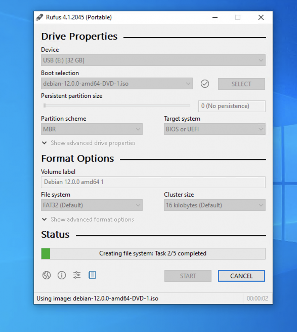Open the About information icon
297x332 pixels.
(62, 275)
